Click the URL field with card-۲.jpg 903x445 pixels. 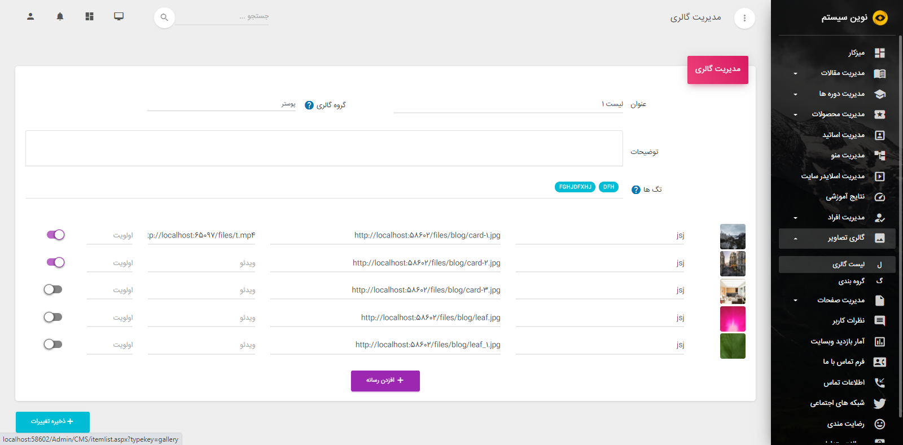click(385, 263)
